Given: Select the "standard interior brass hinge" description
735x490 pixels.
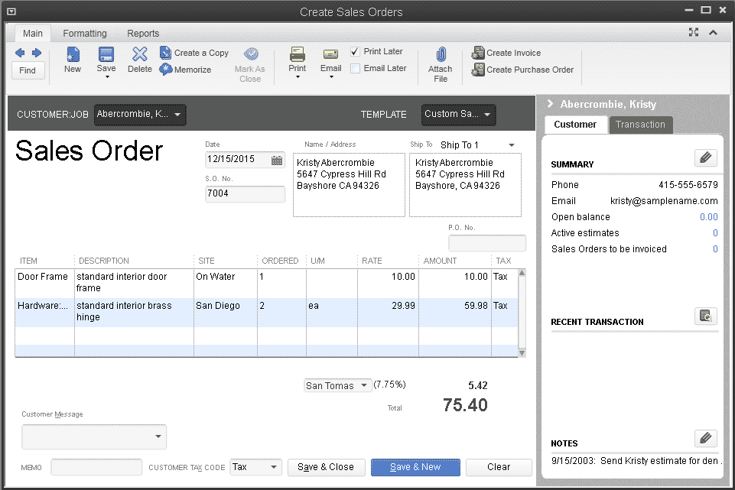Looking at the screenshot, I should tap(134, 312).
